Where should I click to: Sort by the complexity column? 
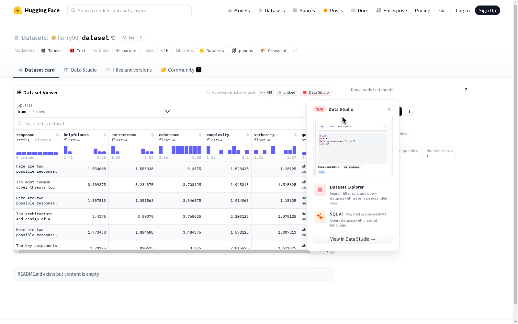[x=248, y=135]
